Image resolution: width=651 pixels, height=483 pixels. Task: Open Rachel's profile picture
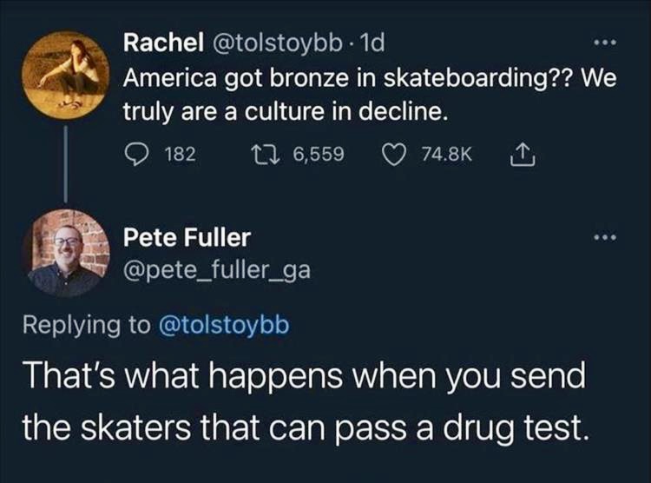[x=68, y=73]
